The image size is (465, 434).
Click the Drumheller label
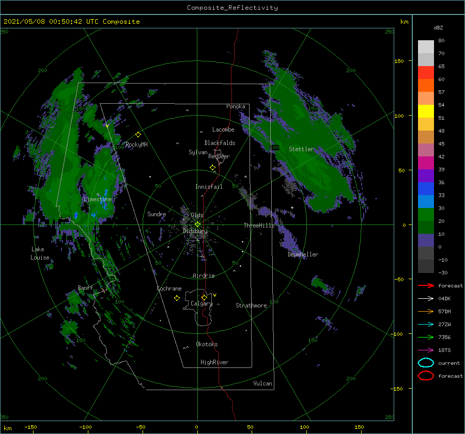pyautogui.click(x=303, y=254)
